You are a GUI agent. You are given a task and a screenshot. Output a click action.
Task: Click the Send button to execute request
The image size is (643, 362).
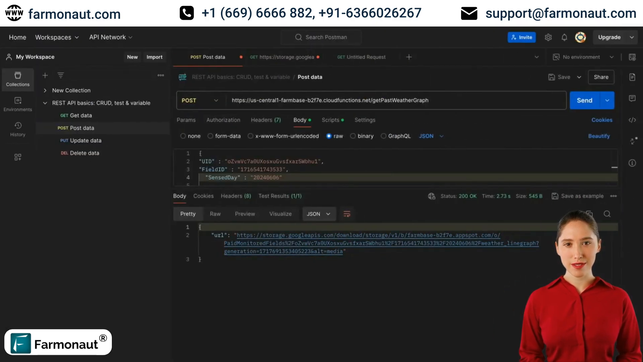(585, 100)
